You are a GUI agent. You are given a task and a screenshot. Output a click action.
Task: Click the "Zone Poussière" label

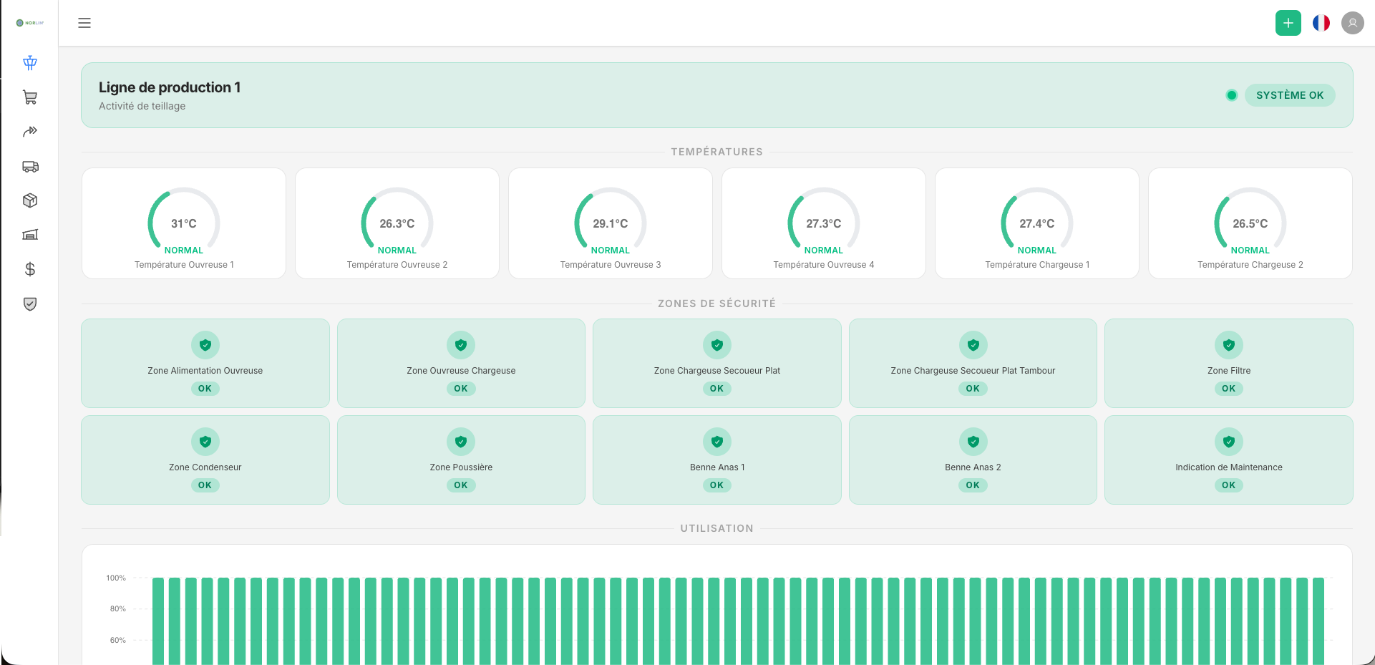(x=461, y=467)
